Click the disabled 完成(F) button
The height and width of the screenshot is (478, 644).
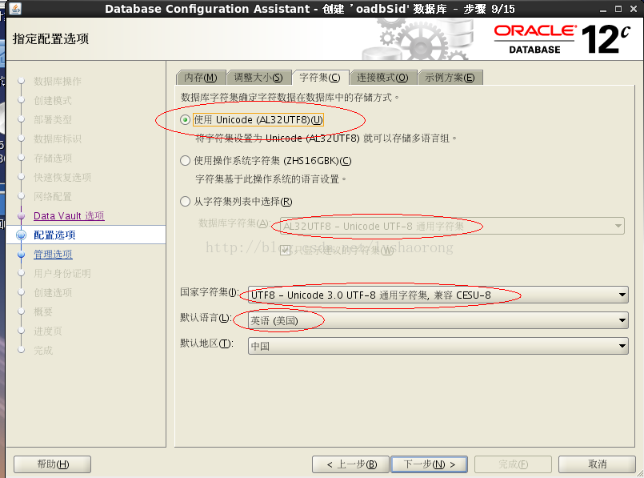(x=513, y=464)
